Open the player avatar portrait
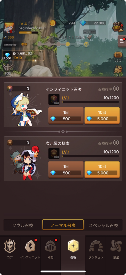Screen dimensions: 126x275 (9, 28)
